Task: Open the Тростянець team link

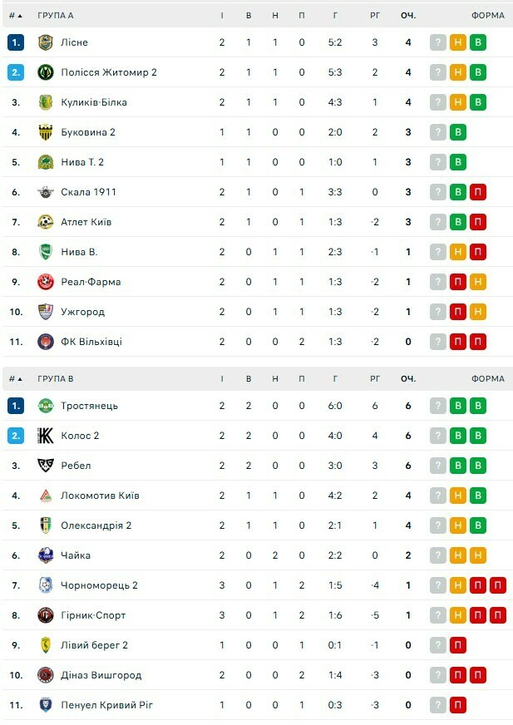Action: (x=89, y=406)
